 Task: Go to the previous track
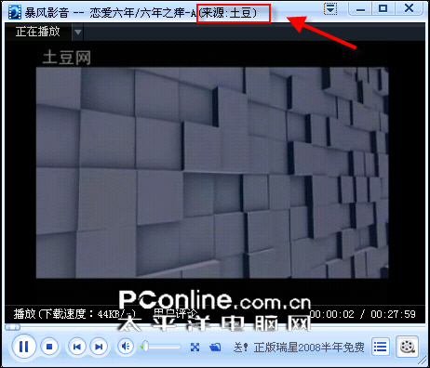pyautogui.click(x=77, y=347)
